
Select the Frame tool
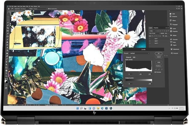coord(8,31)
